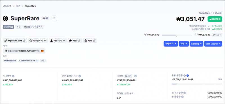The height and width of the screenshot is (104, 225).
Task: Click market cap value ₩310,506,025,488
Action: pos(12,80)
